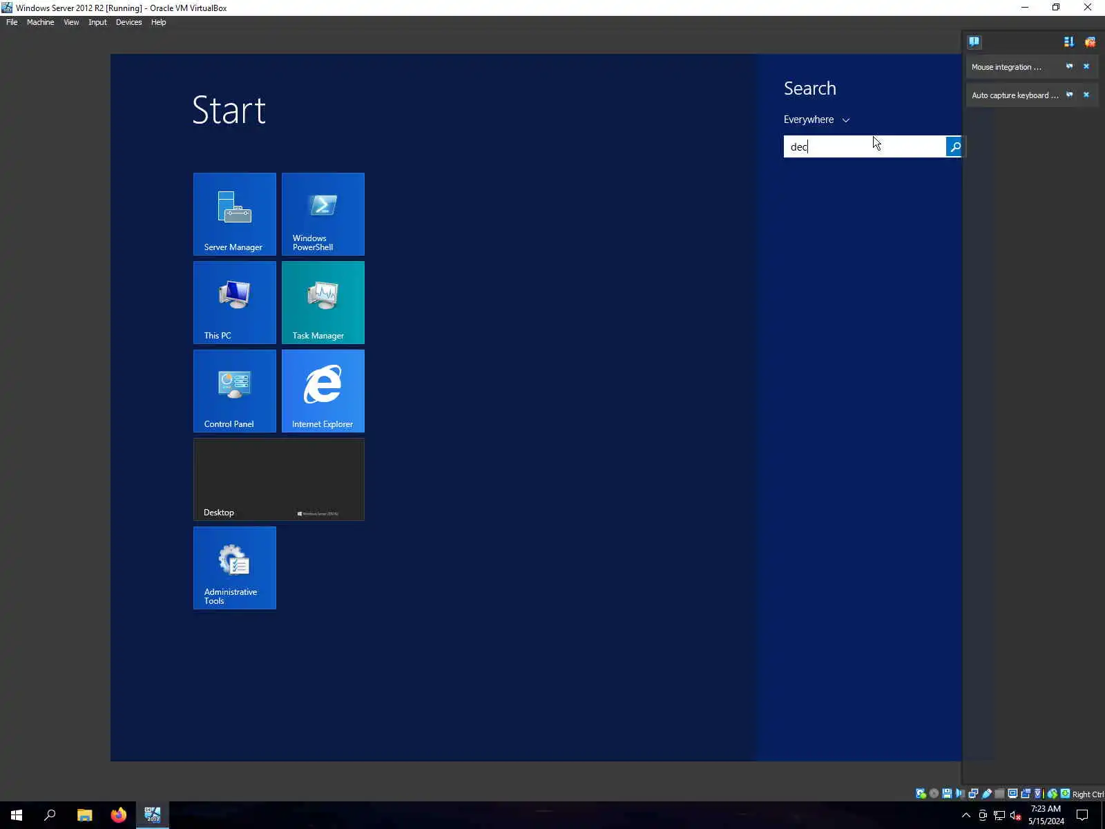Click the display status icon

pyautogui.click(x=1012, y=794)
